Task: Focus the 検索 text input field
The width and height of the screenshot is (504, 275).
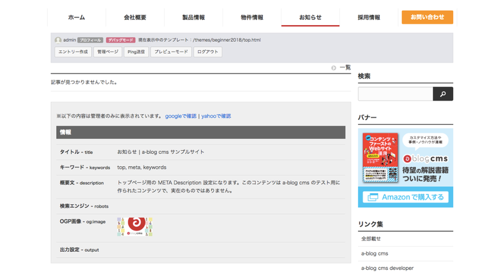Action: pyautogui.click(x=395, y=94)
